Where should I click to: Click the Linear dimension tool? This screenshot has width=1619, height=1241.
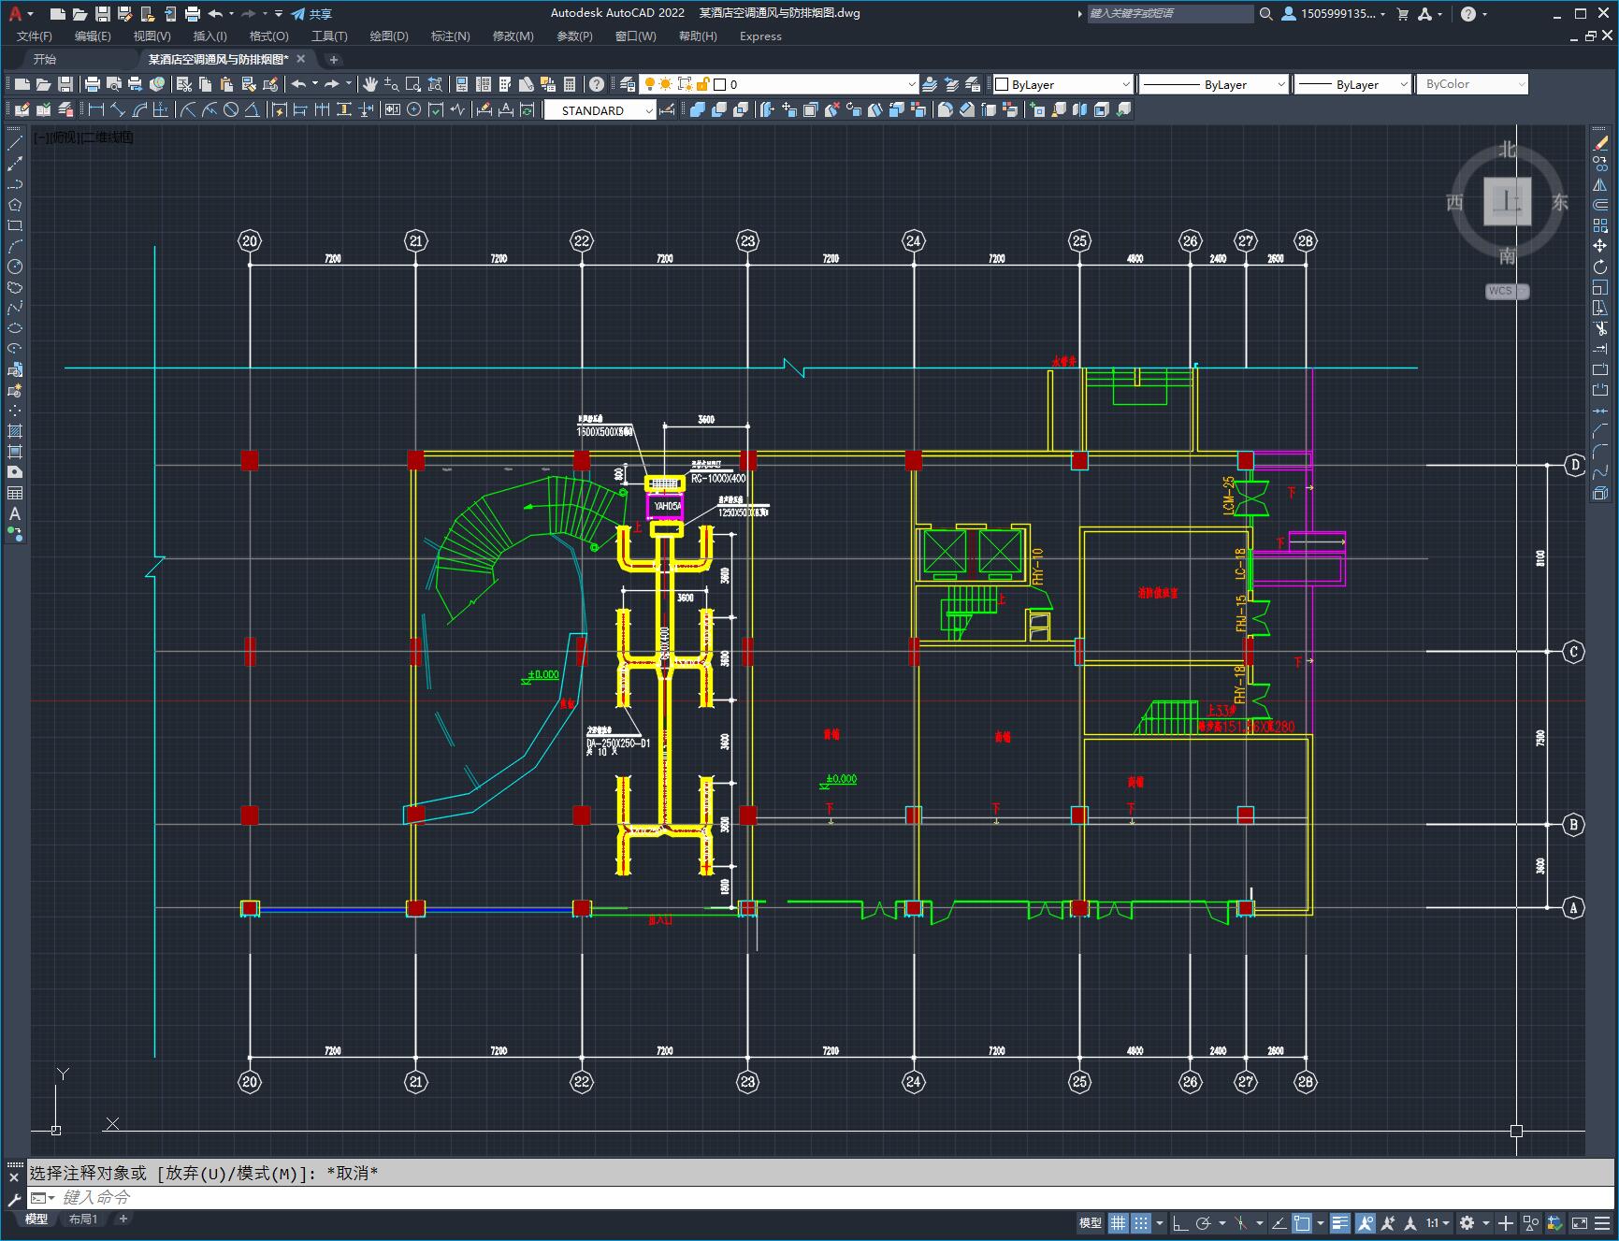(95, 110)
